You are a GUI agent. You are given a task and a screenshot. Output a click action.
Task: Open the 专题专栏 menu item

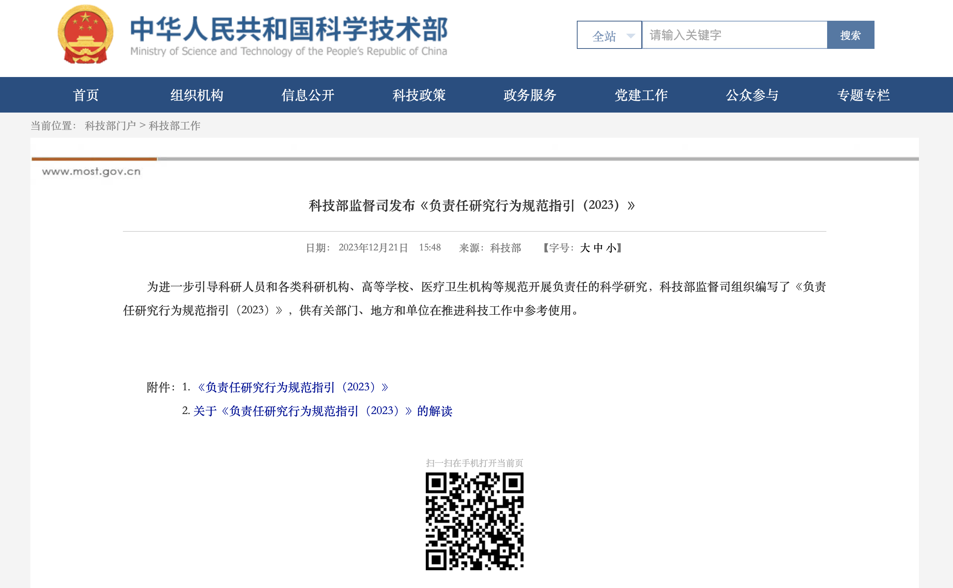(x=863, y=95)
